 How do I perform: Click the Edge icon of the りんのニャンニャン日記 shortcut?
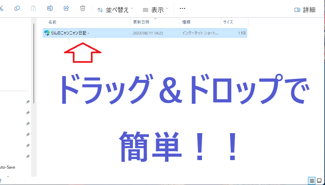tap(47, 33)
